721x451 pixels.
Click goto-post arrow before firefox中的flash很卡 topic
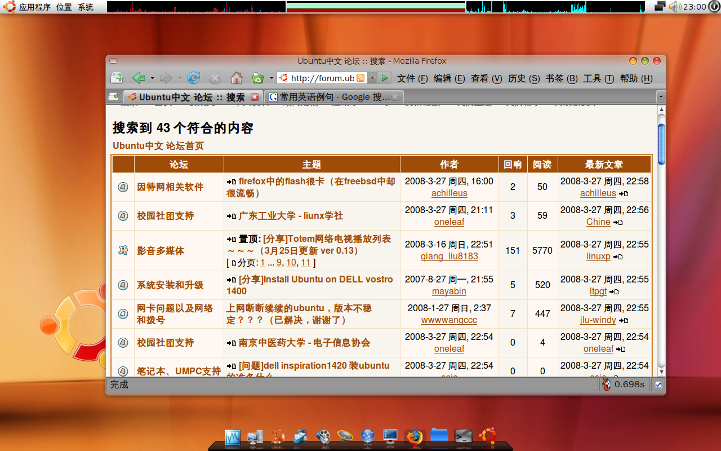pos(232,182)
